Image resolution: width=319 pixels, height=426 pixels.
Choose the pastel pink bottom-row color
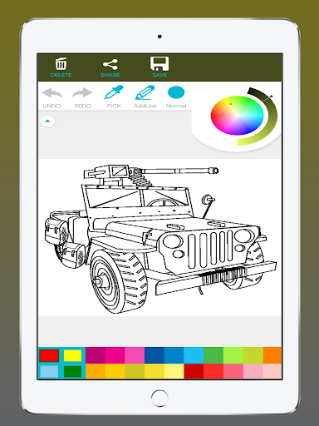tap(253, 371)
